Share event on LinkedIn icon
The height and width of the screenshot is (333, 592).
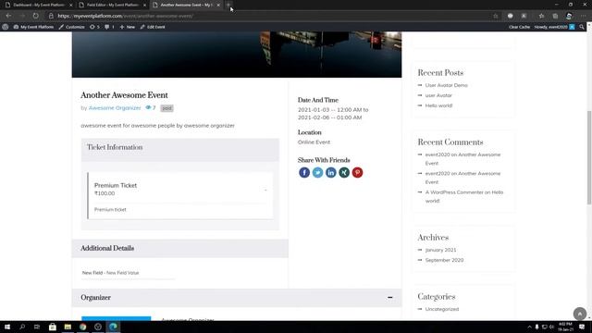pos(331,173)
